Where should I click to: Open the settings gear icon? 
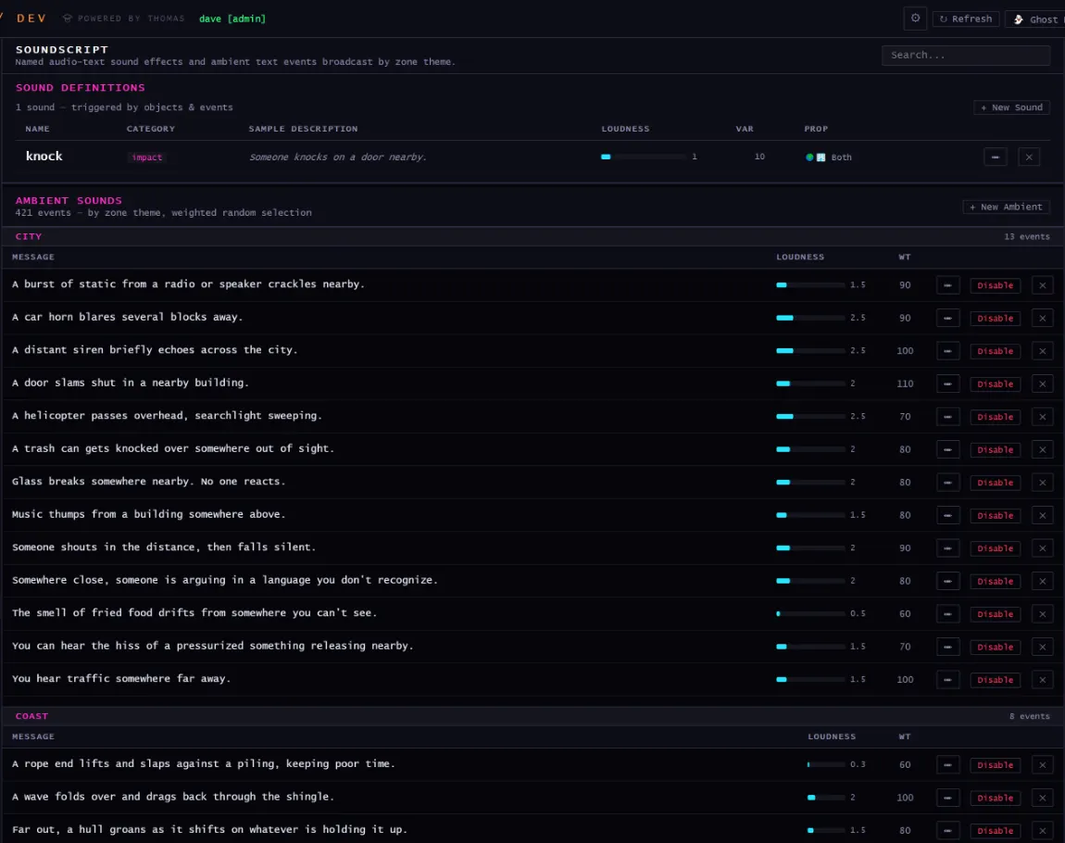[915, 19]
